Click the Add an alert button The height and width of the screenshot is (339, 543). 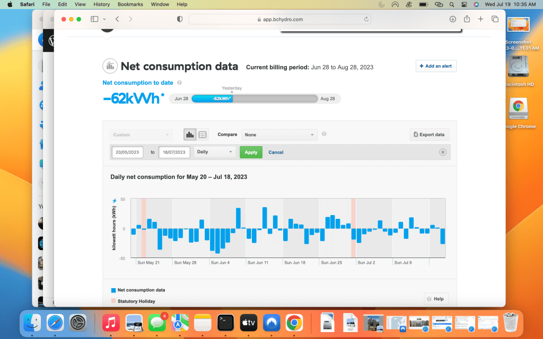point(435,66)
